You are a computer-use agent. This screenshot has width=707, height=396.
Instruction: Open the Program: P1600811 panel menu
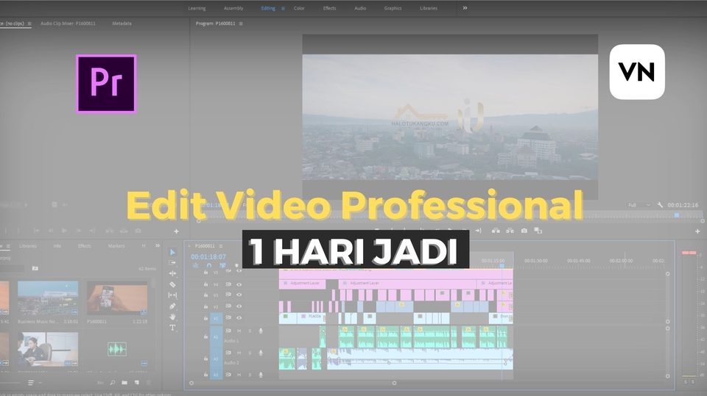pos(241,24)
